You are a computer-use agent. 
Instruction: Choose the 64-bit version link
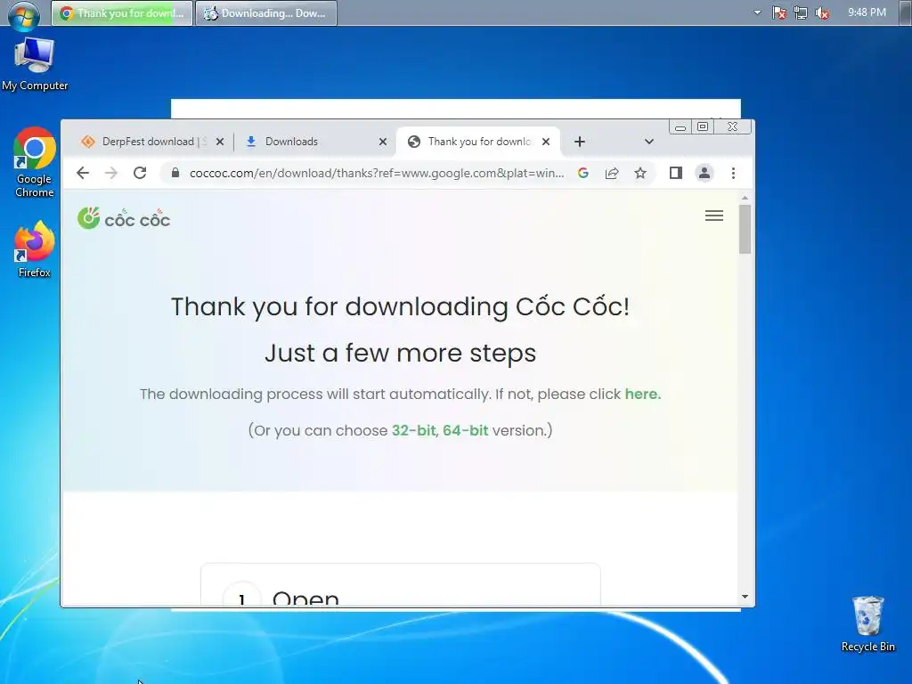465,430
